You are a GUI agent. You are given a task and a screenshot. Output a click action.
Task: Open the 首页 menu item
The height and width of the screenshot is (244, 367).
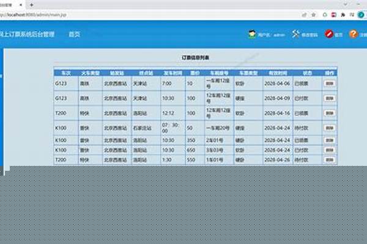coord(75,34)
